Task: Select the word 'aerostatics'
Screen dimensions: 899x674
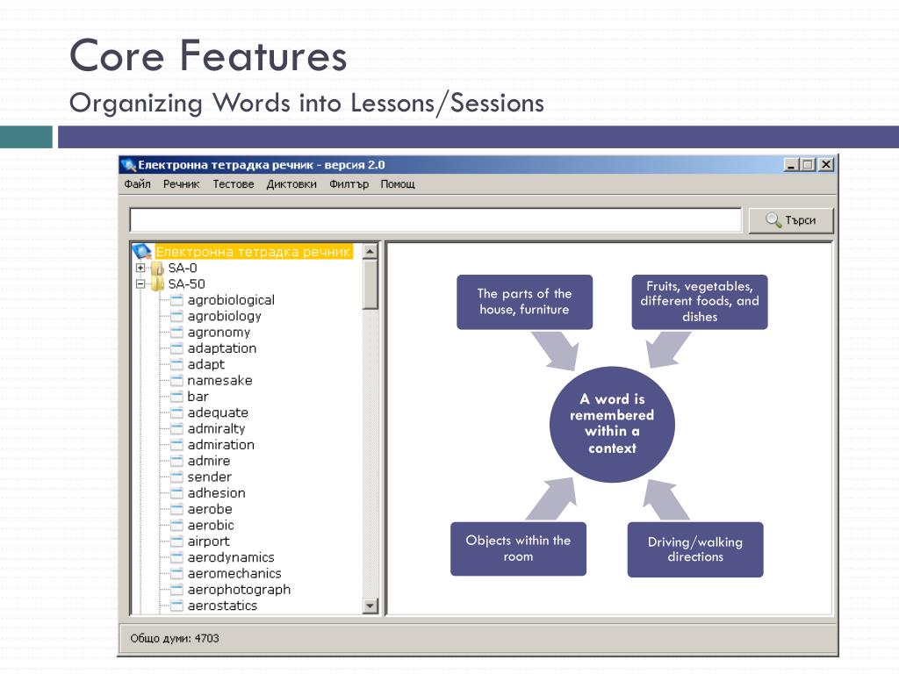Action: pyautogui.click(x=222, y=605)
